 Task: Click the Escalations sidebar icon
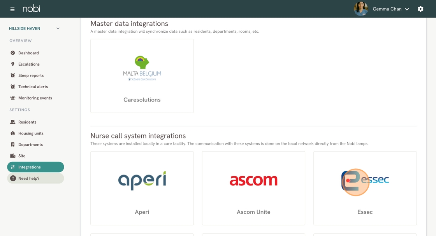[13, 64]
